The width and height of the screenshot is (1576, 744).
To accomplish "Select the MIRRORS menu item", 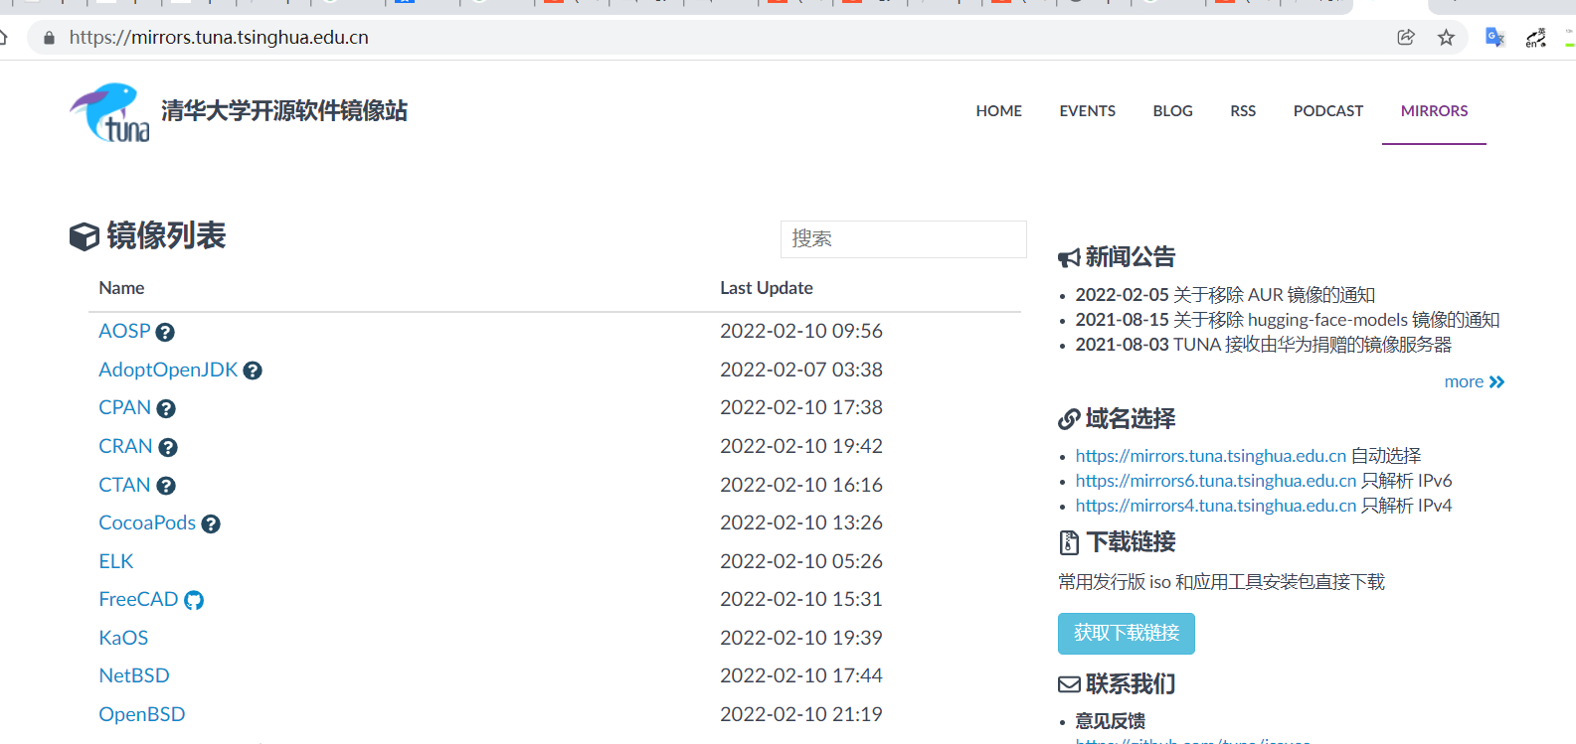I will (1434, 111).
